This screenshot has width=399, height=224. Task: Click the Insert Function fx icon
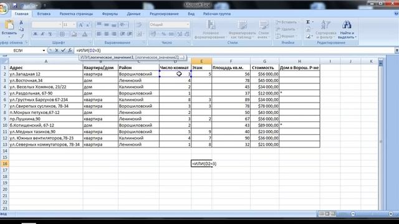[70, 50]
